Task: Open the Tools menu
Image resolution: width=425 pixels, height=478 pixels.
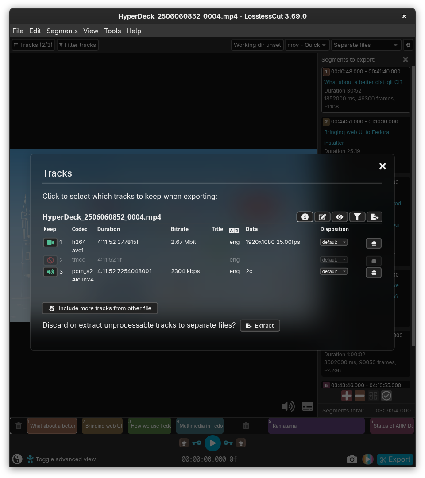Action: [x=112, y=31]
